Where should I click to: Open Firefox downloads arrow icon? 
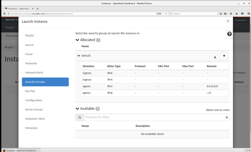(231, 14)
